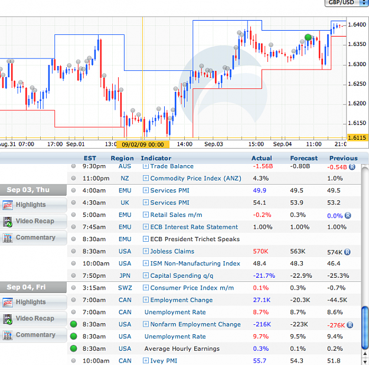369x365 pixels.
Task: Click the 09/02/09 00:00 highlighted time label
Action: [143, 144]
